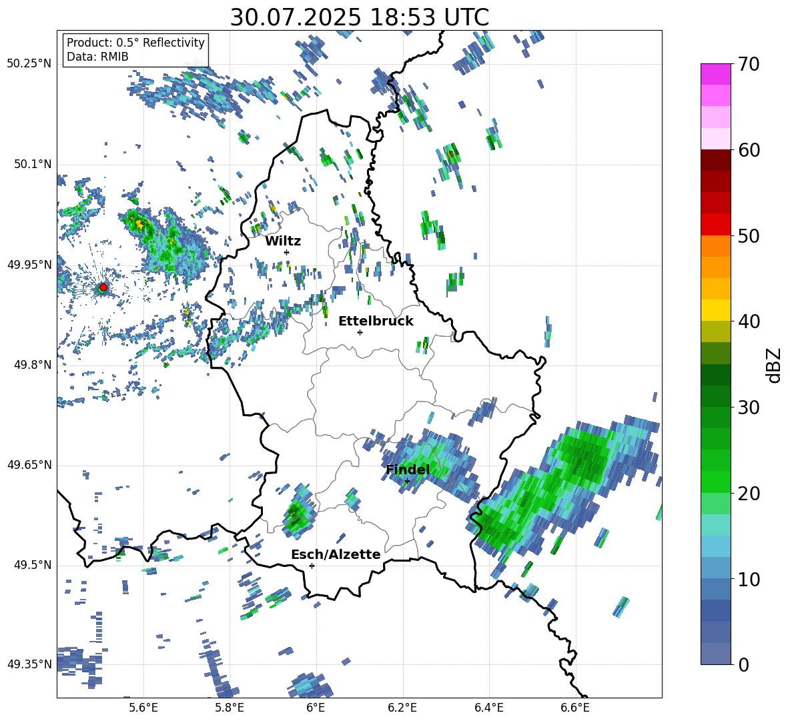Click the colorbar value 50
This screenshot has height=721, width=790.
749,236
